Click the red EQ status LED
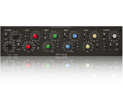This screenshot has height=111, width=123. click(107, 33)
